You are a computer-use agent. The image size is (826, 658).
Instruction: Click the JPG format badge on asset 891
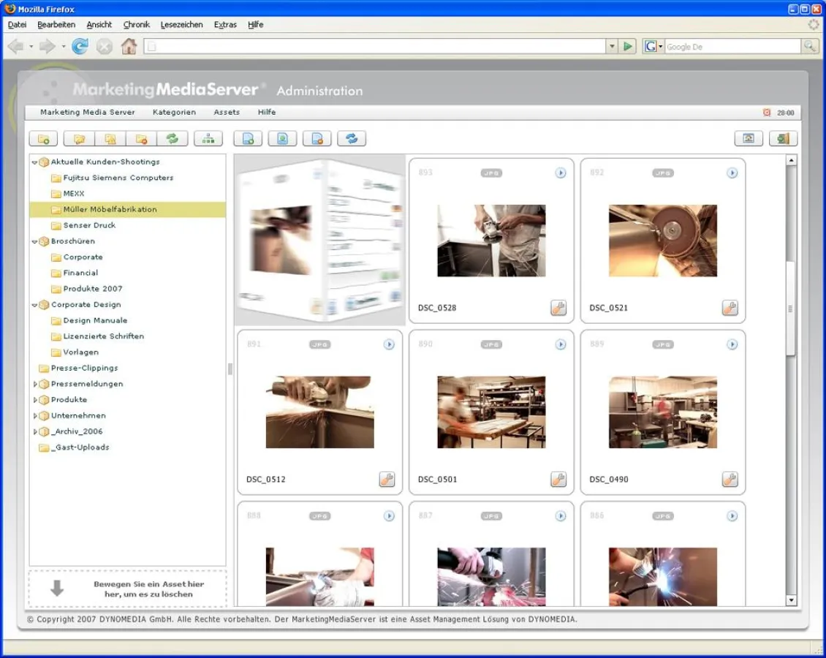pos(320,344)
